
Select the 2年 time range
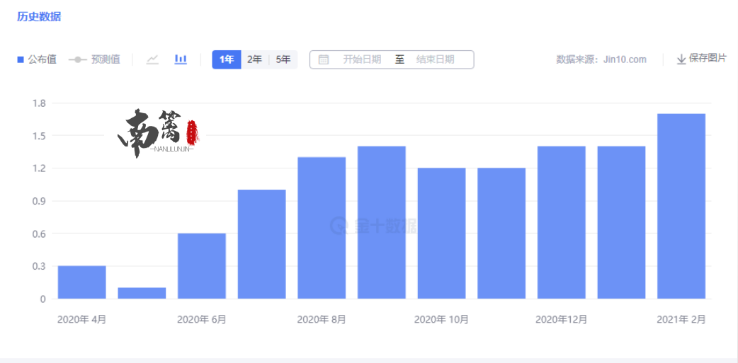[254, 59]
